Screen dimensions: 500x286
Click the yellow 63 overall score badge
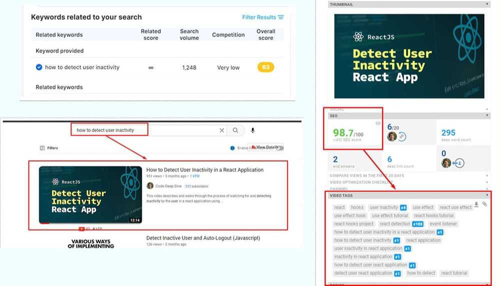pyautogui.click(x=265, y=67)
